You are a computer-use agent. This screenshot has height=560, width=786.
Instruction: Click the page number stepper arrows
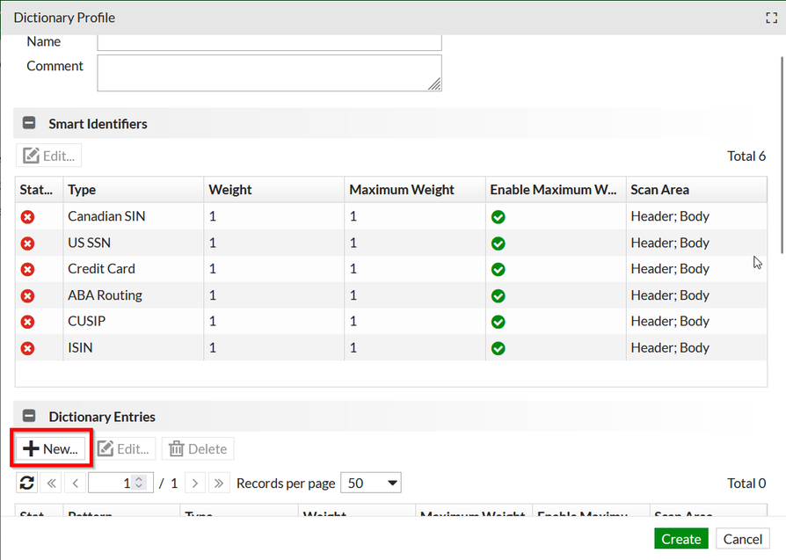[138, 483]
